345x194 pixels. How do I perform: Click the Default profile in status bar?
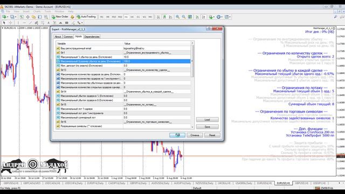197,188
